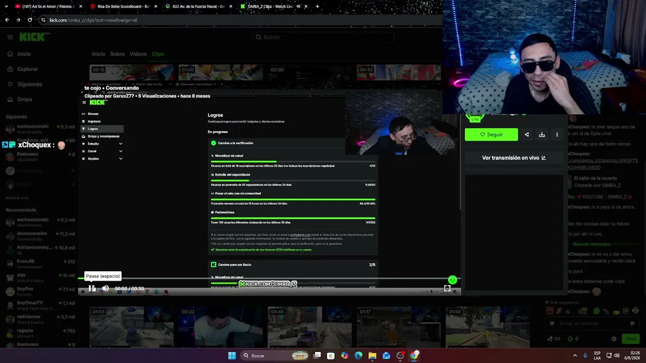646x363 pixels.
Task: Open Inicio in the left sidebar
Action: [x=19, y=54]
